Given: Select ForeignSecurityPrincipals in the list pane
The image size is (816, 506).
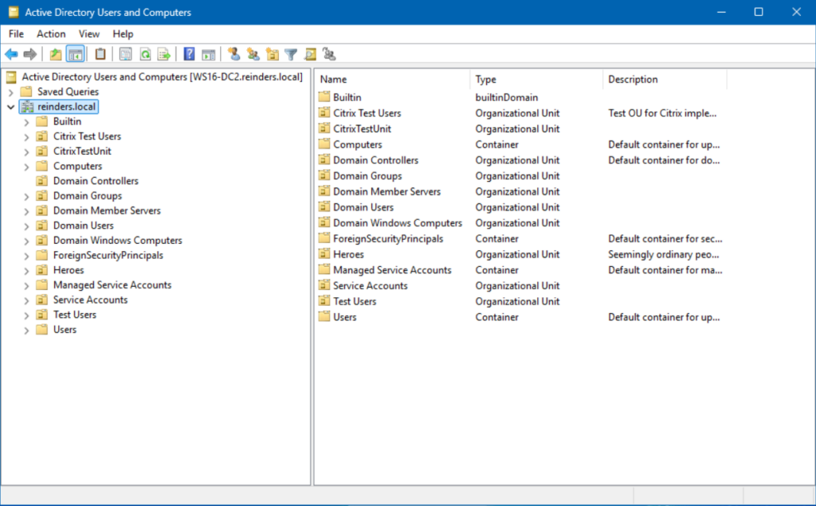Looking at the screenshot, I should (x=388, y=238).
